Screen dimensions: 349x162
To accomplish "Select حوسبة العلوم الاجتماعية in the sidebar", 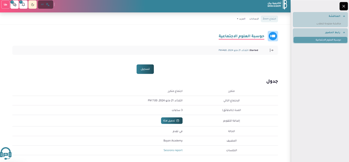I will click(x=328, y=40).
